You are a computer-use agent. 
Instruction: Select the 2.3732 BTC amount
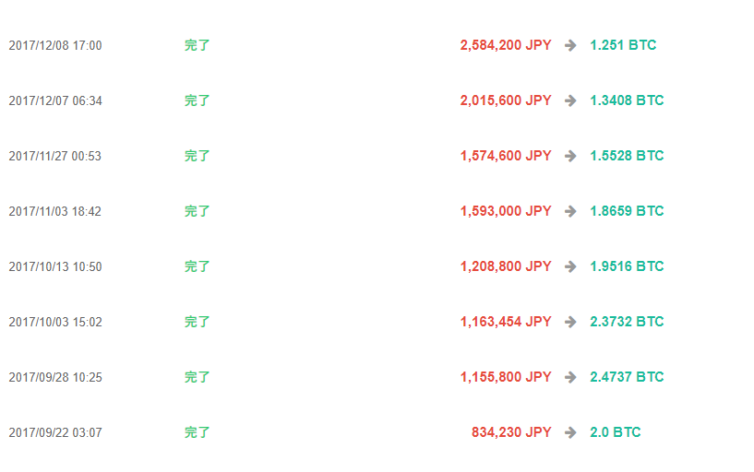pyautogui.click(x=627, y=322)
